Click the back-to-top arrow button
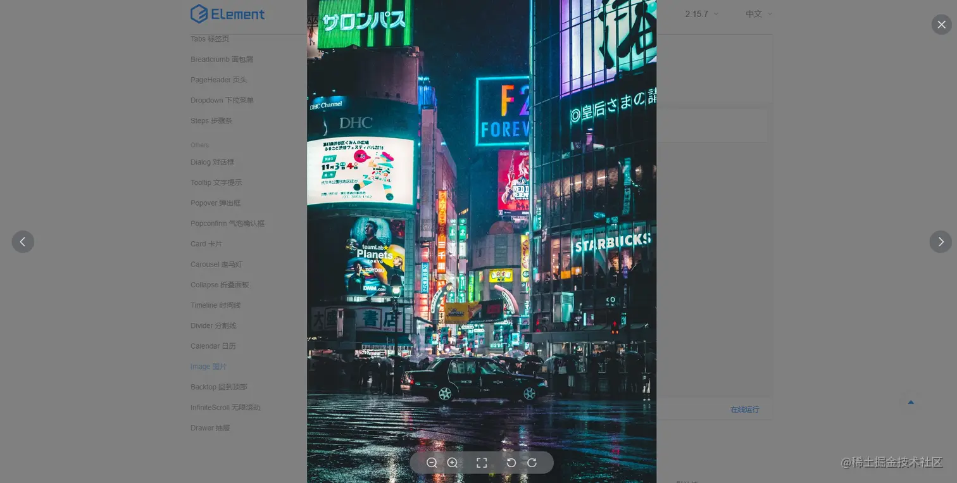The image size is (957, 483). click(911, 402)
